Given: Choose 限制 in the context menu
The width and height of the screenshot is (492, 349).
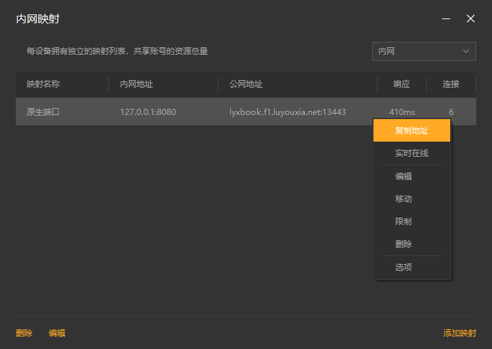Looking at the screenshot, I should pyautogui.click(x=404, y=222).
